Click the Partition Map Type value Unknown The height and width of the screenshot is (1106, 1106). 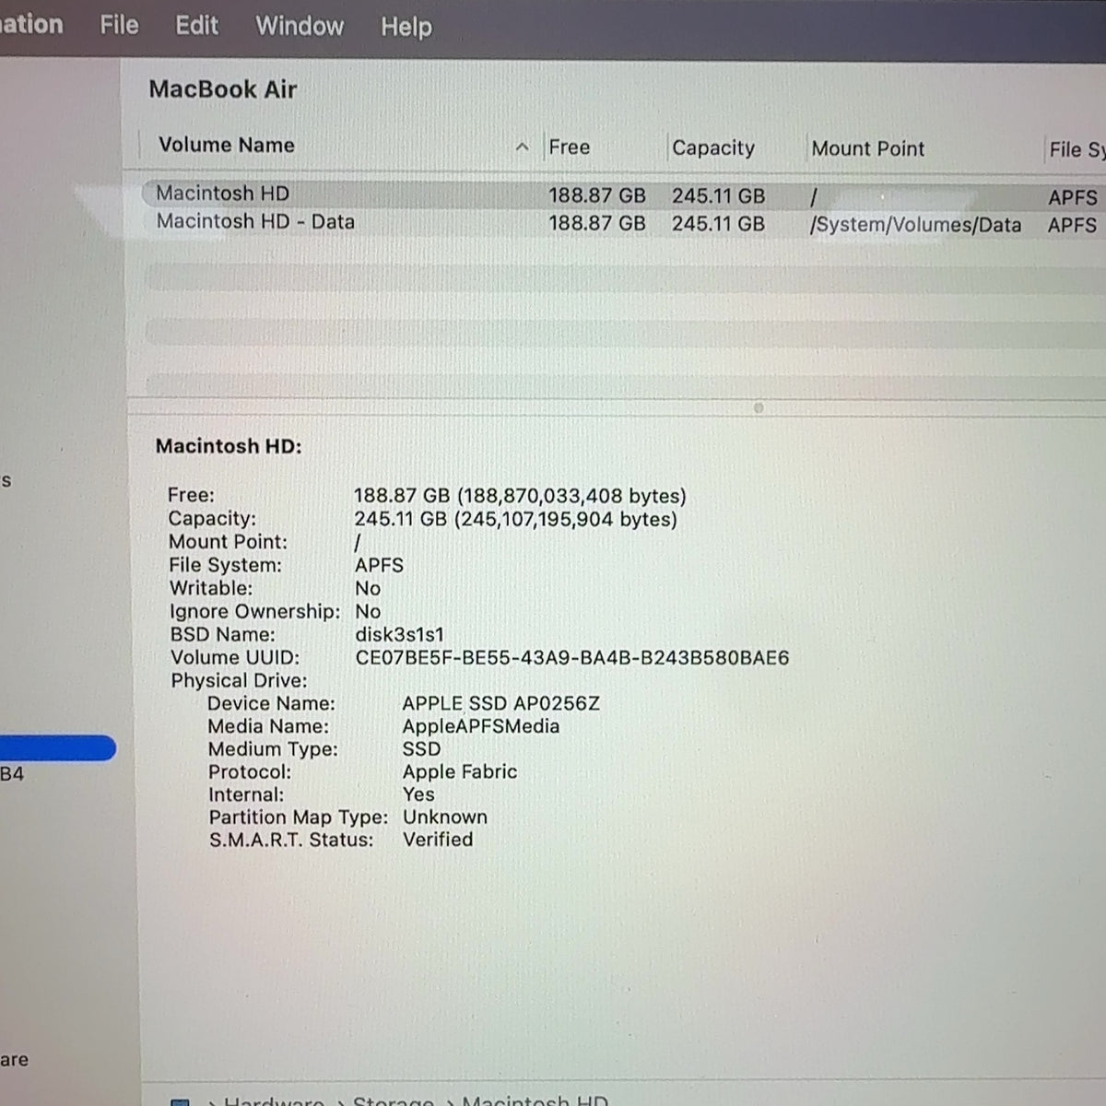pyautogui.click(x=445, y=817)
